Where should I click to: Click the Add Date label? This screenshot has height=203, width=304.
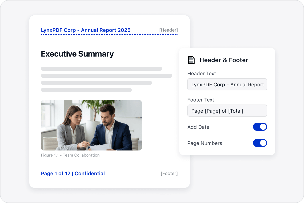tap(198, 127)
